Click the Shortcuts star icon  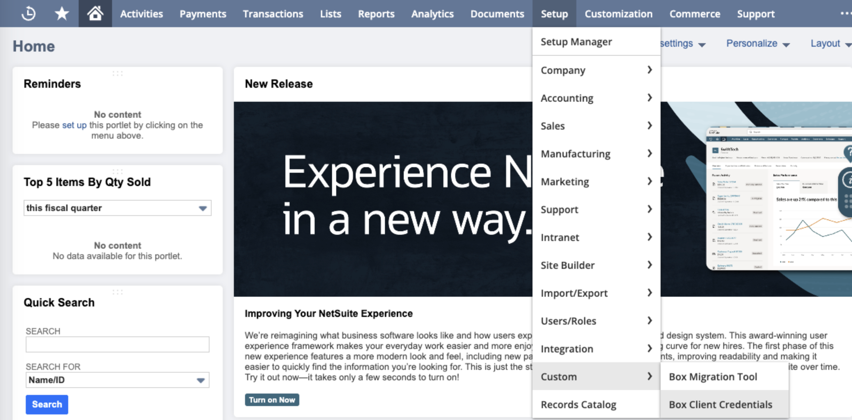[x=62, y=14]
